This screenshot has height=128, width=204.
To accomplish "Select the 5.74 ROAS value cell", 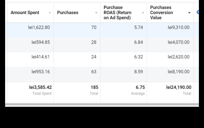I will click(138, 27).
